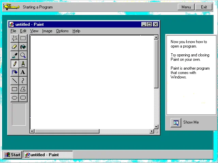Open the Help menu in Paint
The image size is (218, 163).
coord(76,31)
